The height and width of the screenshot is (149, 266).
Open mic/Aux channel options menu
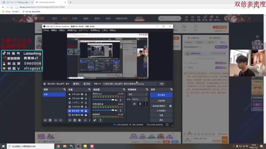tap(121, 100)
